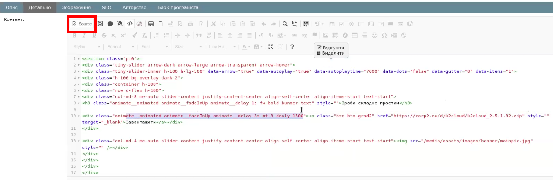Click the Insert Link icon
Screen dimensions: 553x180
(x=294, y=35)
